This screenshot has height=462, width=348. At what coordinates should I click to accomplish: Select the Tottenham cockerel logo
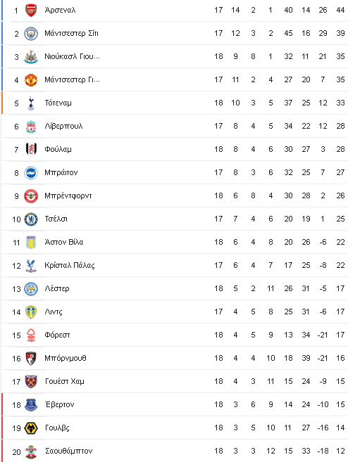tap(31, 103)
